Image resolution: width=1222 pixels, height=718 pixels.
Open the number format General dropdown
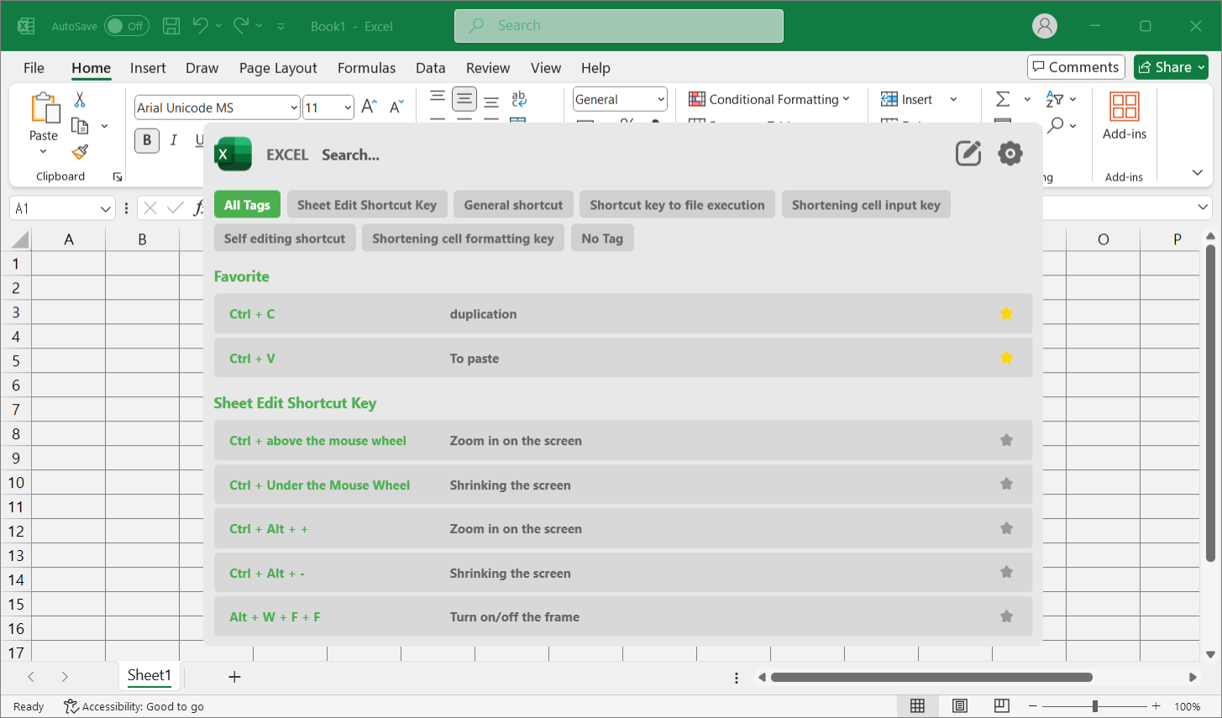pyautogui.click(x=661, y=99)
